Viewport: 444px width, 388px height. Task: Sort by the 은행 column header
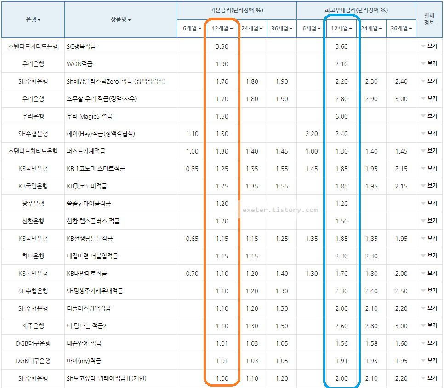point(33,20)
